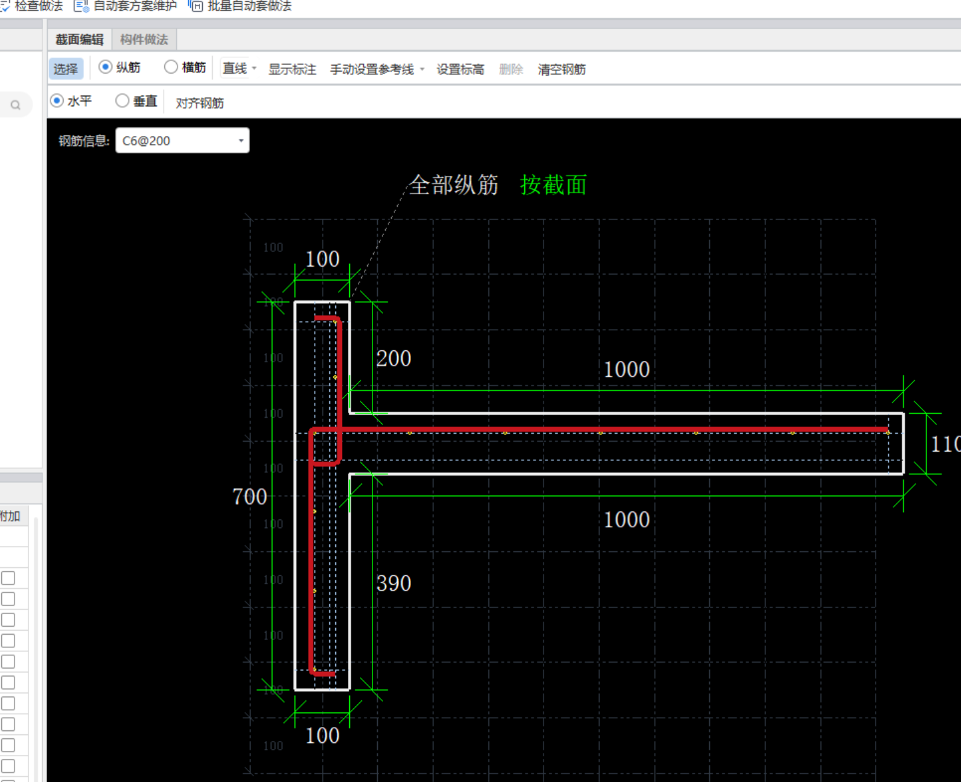
Task: Select the 水平 radio option
Action: point(71,101)
